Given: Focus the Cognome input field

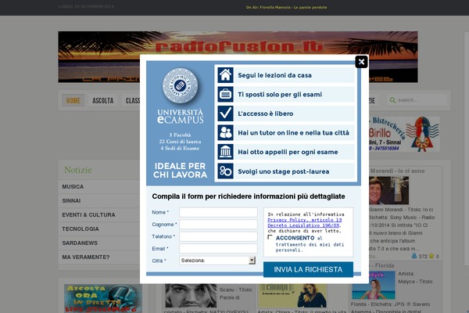Looking at the screenshot, I should [218, 225].
